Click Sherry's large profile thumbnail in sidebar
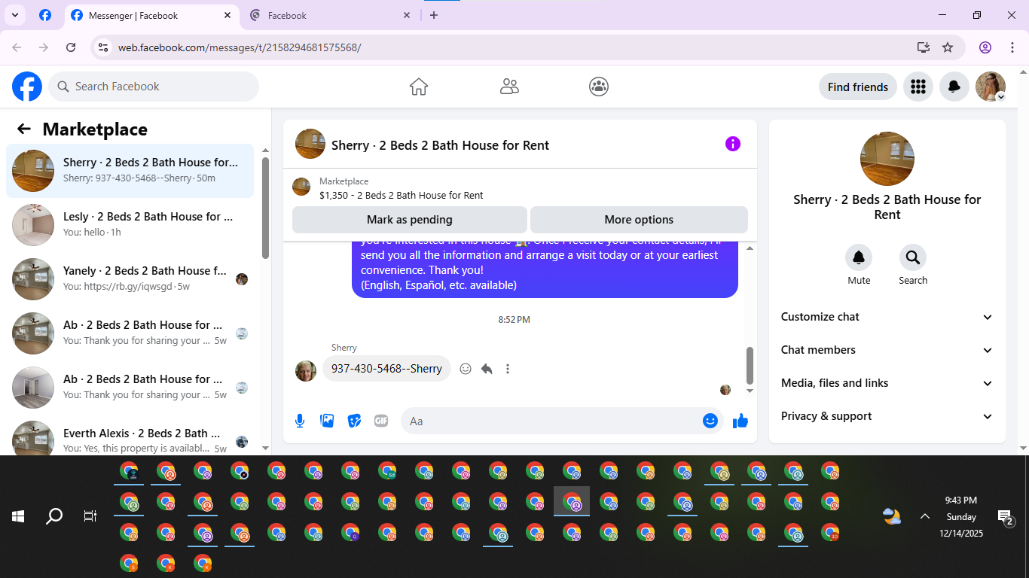Screen dimensions: 1029x578 (x=887, y=159)
